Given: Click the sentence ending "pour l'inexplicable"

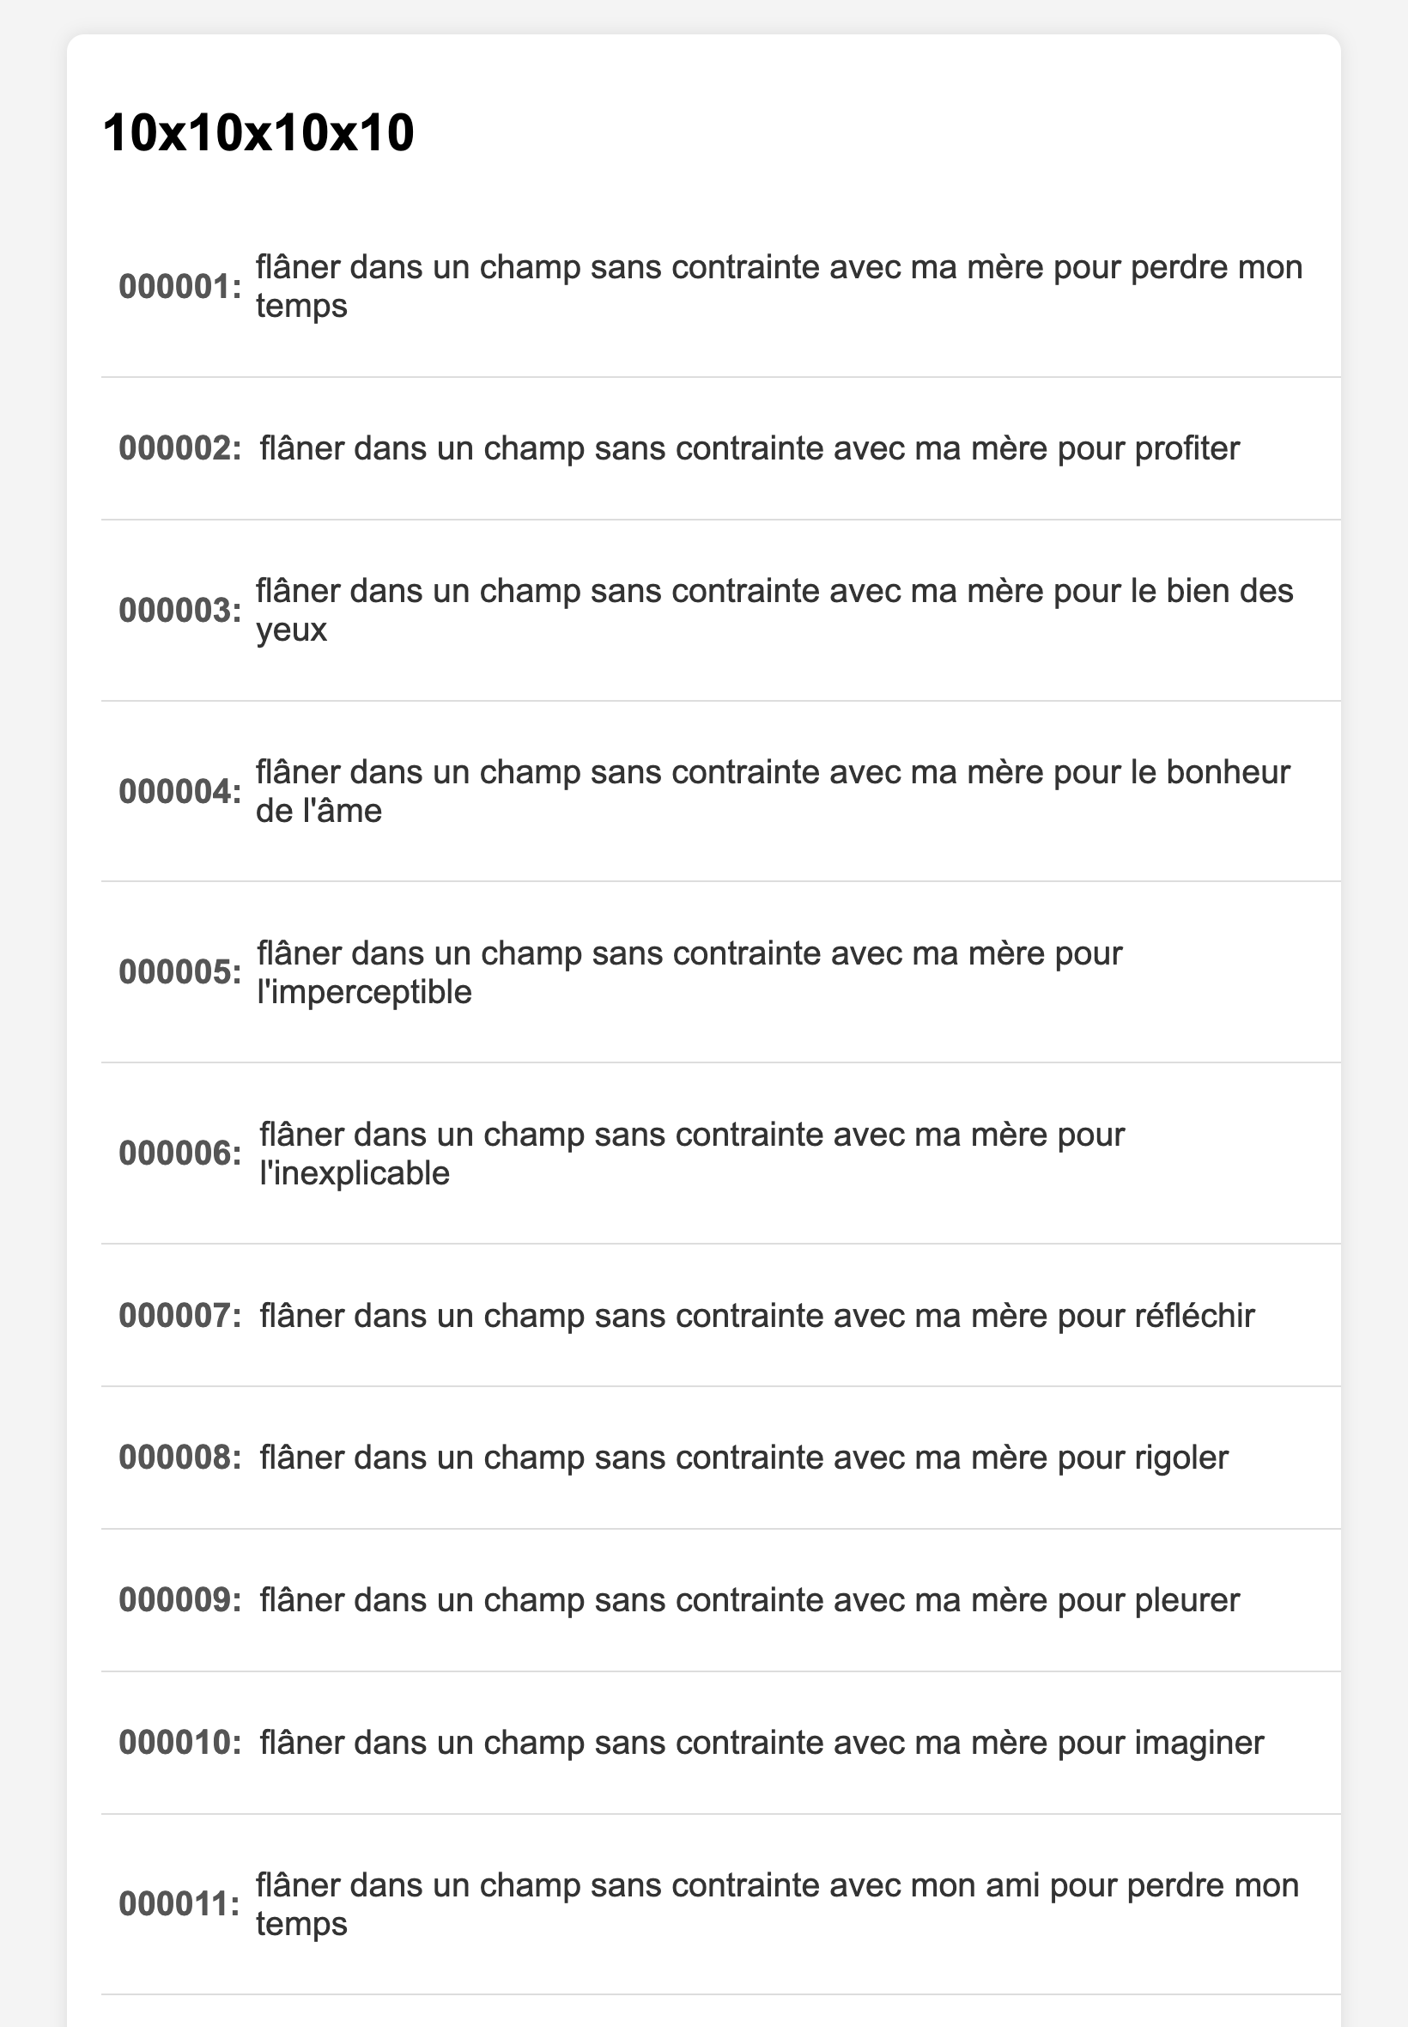Looking at the screenshot, I should (x=692, y=1154).
